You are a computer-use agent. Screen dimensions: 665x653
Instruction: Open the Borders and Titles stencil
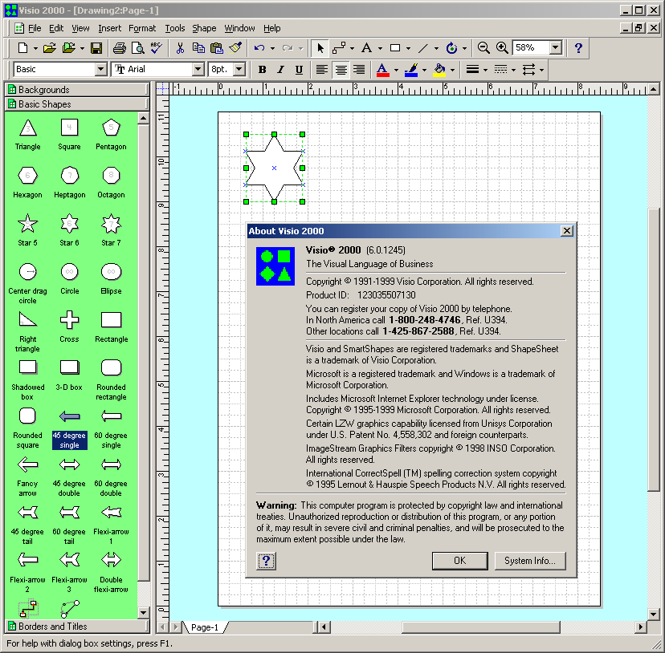click(76, 627)
